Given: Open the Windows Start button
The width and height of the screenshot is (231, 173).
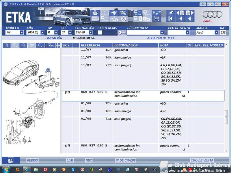Looking at the screenshot, I should (x=6, y=170).
